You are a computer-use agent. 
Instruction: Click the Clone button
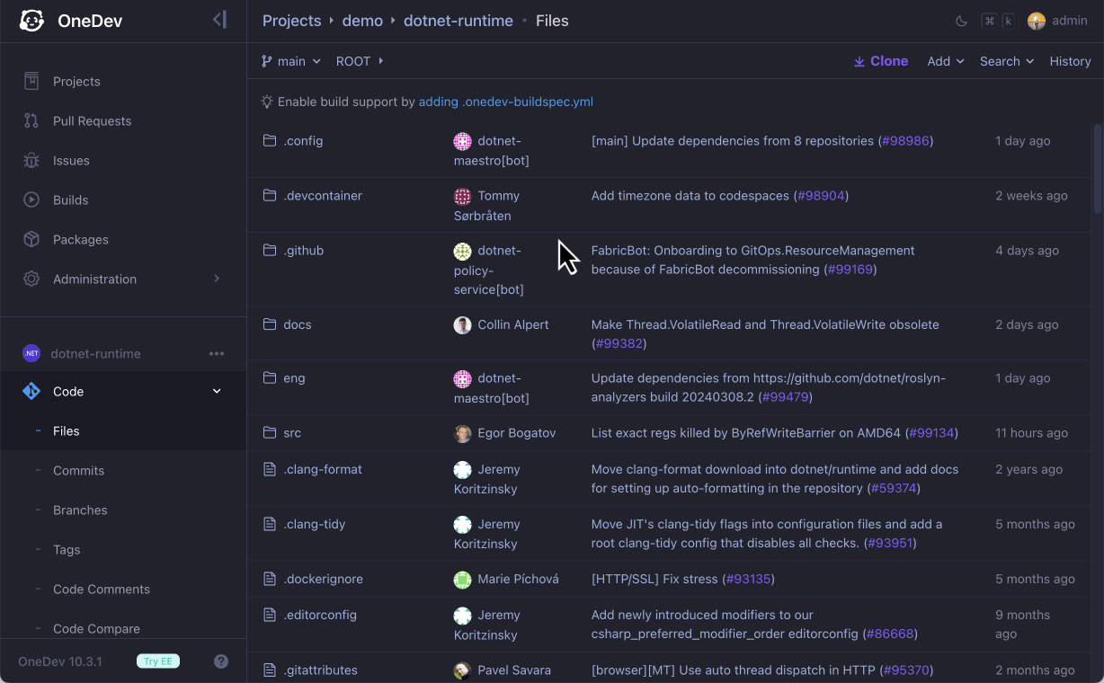(x=880, y=60)
